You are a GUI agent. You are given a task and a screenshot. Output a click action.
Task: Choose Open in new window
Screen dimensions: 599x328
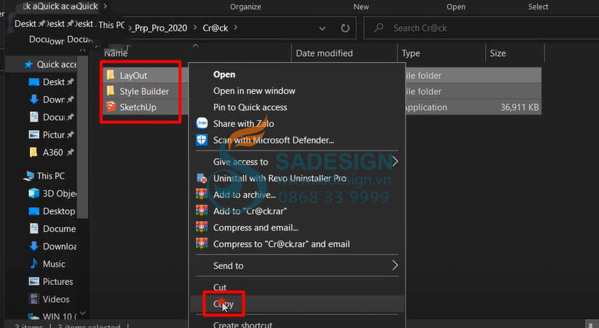pos(254,91)
